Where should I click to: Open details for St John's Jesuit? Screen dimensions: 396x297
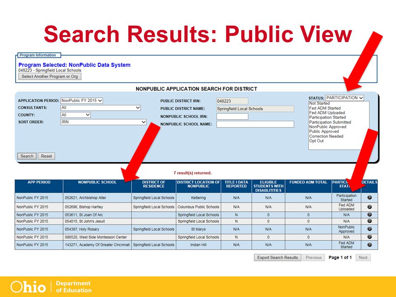[370, 221]
